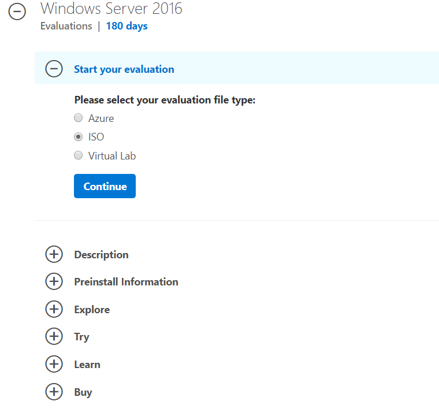Expand Learn using its plus icon
The height and width of the screenshot is (416, 439).
click(x=54, y=364)
